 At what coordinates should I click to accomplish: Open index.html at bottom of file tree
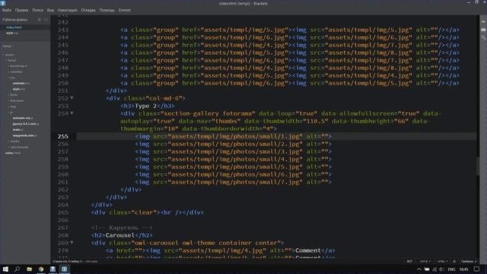13,153
